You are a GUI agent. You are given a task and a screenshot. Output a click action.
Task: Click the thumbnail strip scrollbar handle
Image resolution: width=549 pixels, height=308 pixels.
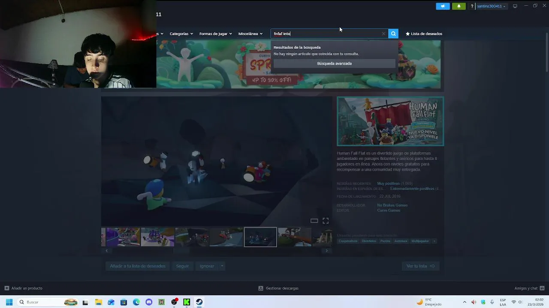181,251
